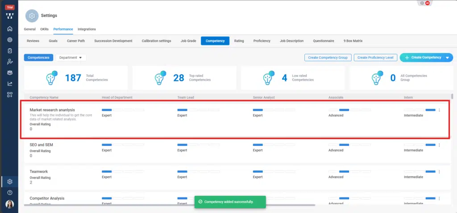This screenshot has width=457, height=213.
Task: Open the user profile avatar
Action: [9, 204]
